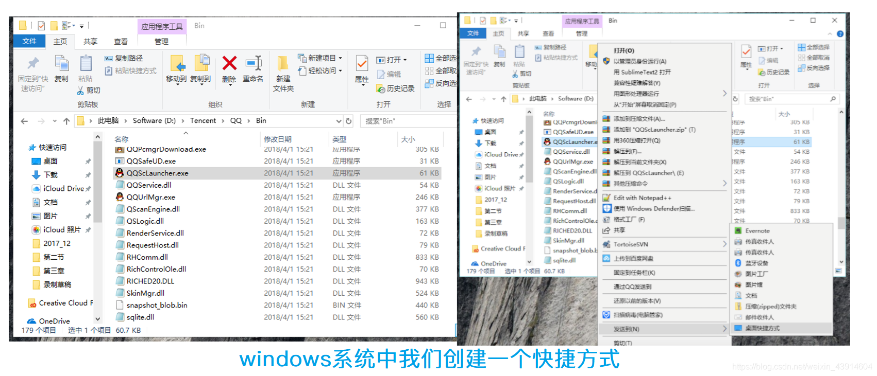Click the 属性 properties icon in left window

tap(362, 64)
